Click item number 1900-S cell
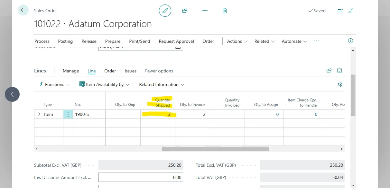 click(x=89, y=114)
